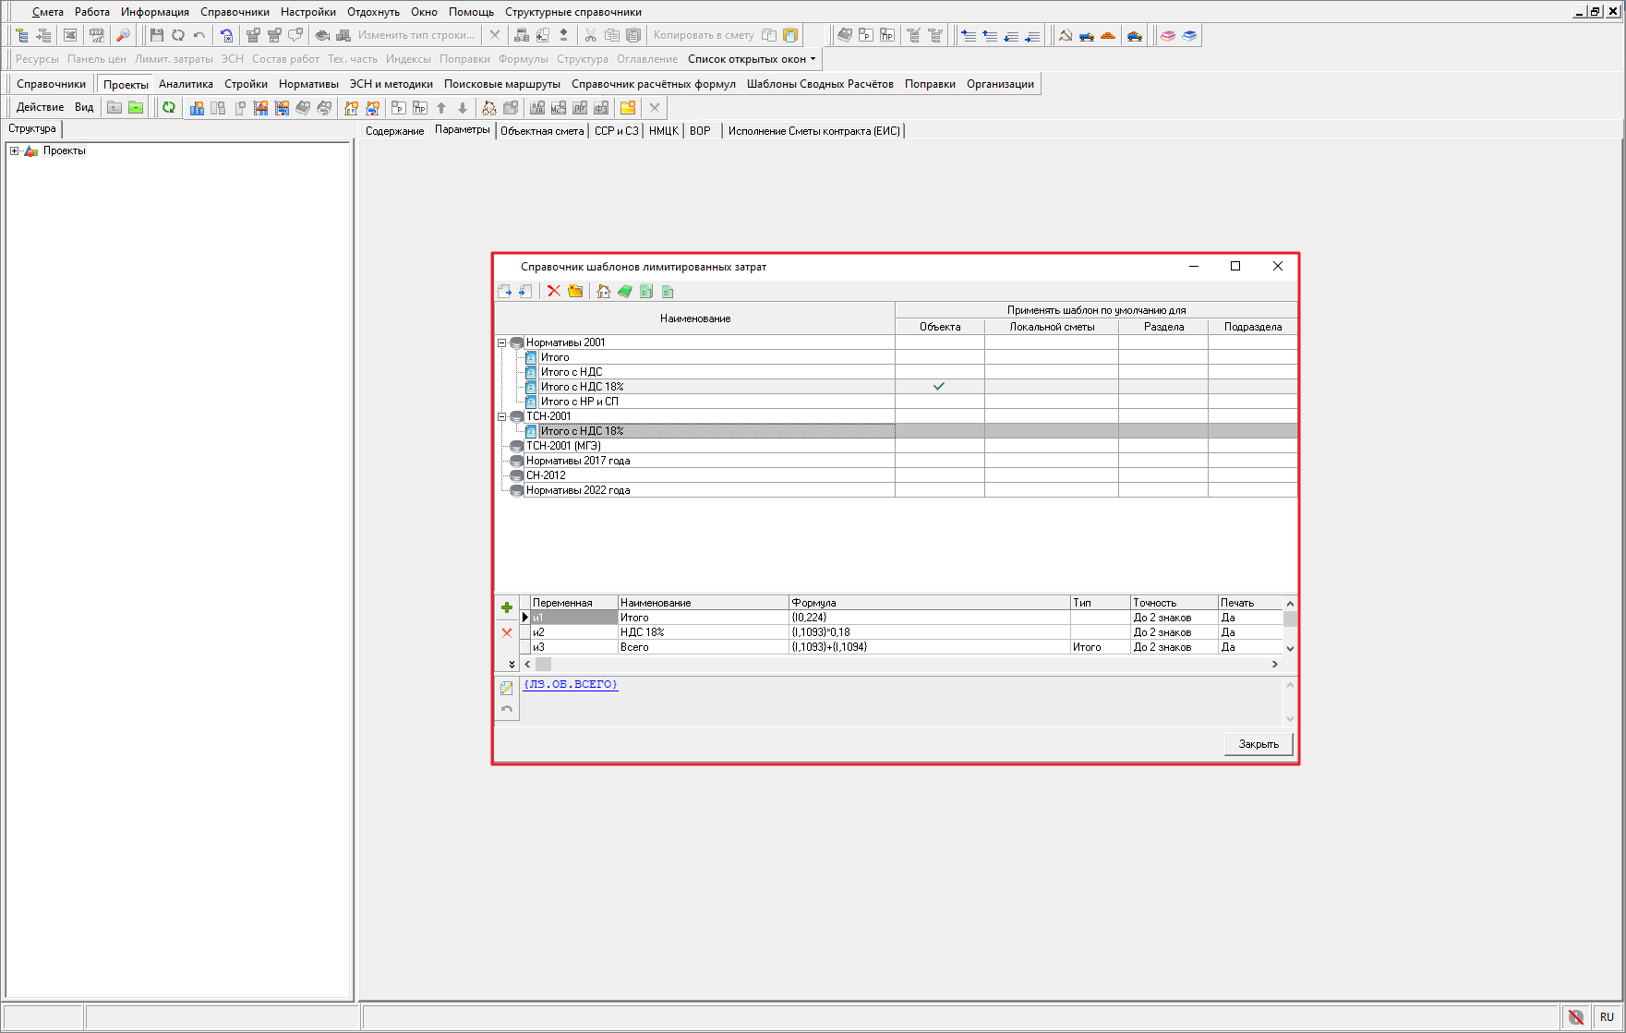Viewport: 1626px width, 1033px height.
Task: Switch to the Объектная смета tab
Action: pyautogui.click(x=542, y=131)
